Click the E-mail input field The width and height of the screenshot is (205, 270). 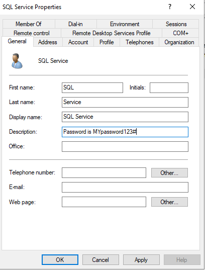[125, 188]
